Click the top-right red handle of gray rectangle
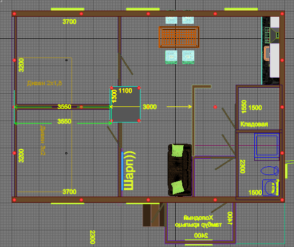 point(139,88)
